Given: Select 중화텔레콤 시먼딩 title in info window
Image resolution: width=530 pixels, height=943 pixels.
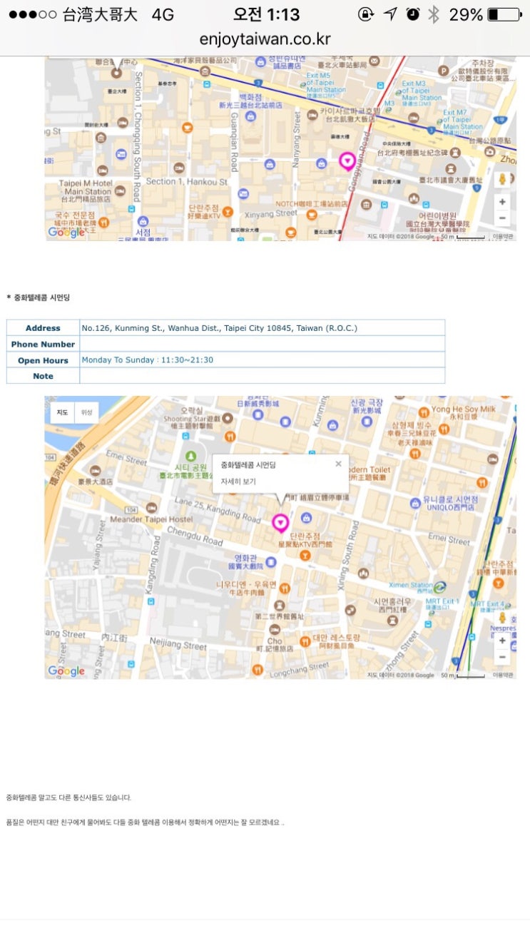Looking at the screenshot, I should coord(248,464).
